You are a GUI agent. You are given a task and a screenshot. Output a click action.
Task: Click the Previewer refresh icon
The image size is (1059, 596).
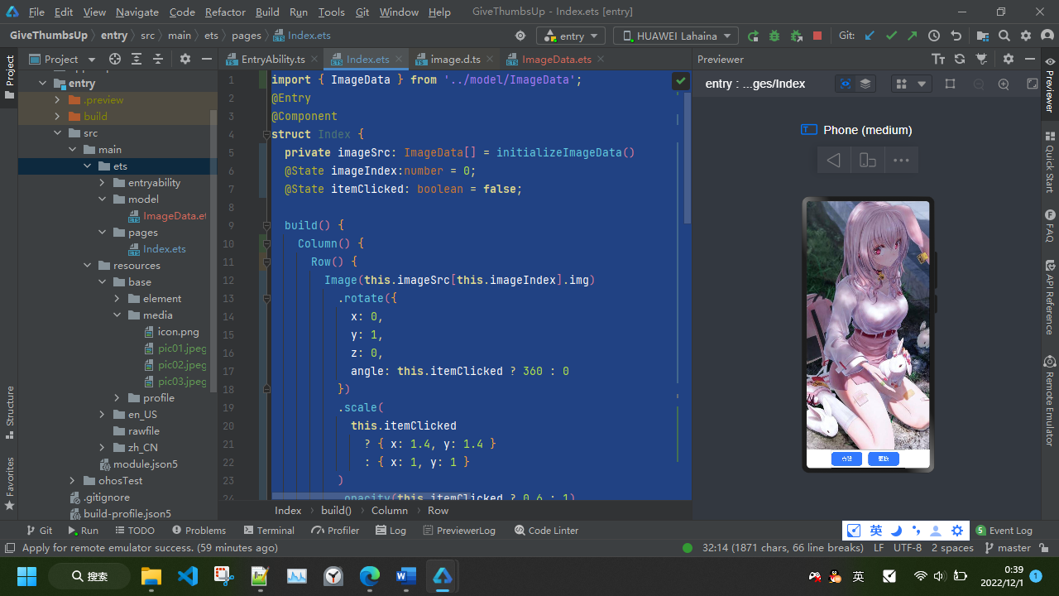pos(960,59)
